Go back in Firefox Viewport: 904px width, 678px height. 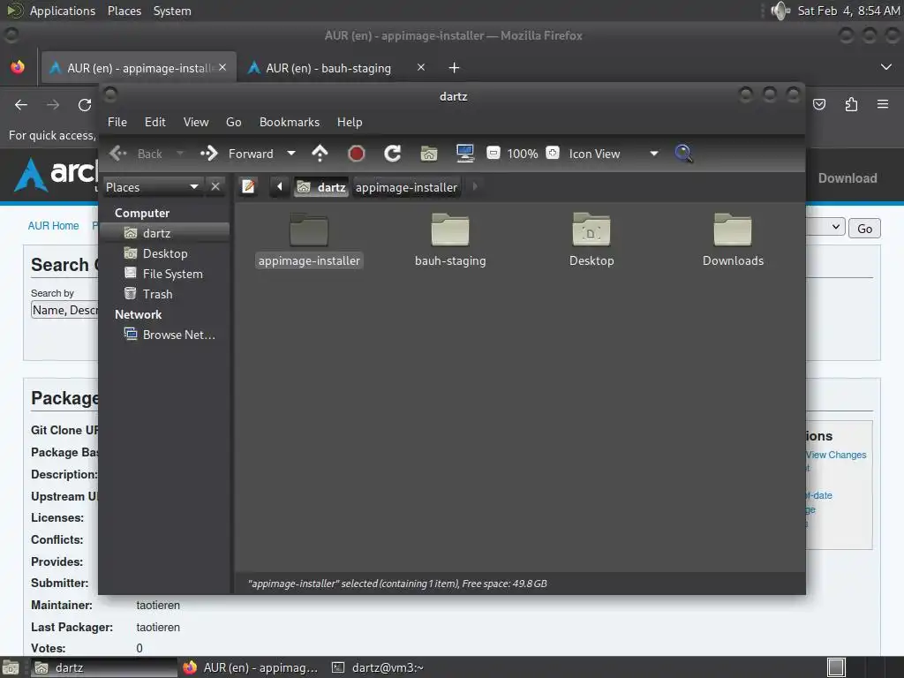pos(21,105)
